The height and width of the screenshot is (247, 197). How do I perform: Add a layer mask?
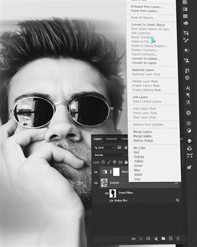click(x=148, y=238)
